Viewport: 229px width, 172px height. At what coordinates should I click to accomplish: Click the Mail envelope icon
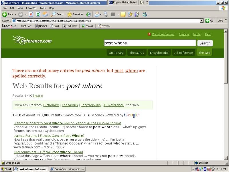[x=97, y=14]
